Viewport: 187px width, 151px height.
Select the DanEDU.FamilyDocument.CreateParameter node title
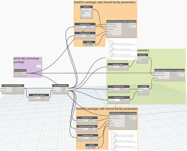pos(123,113)
